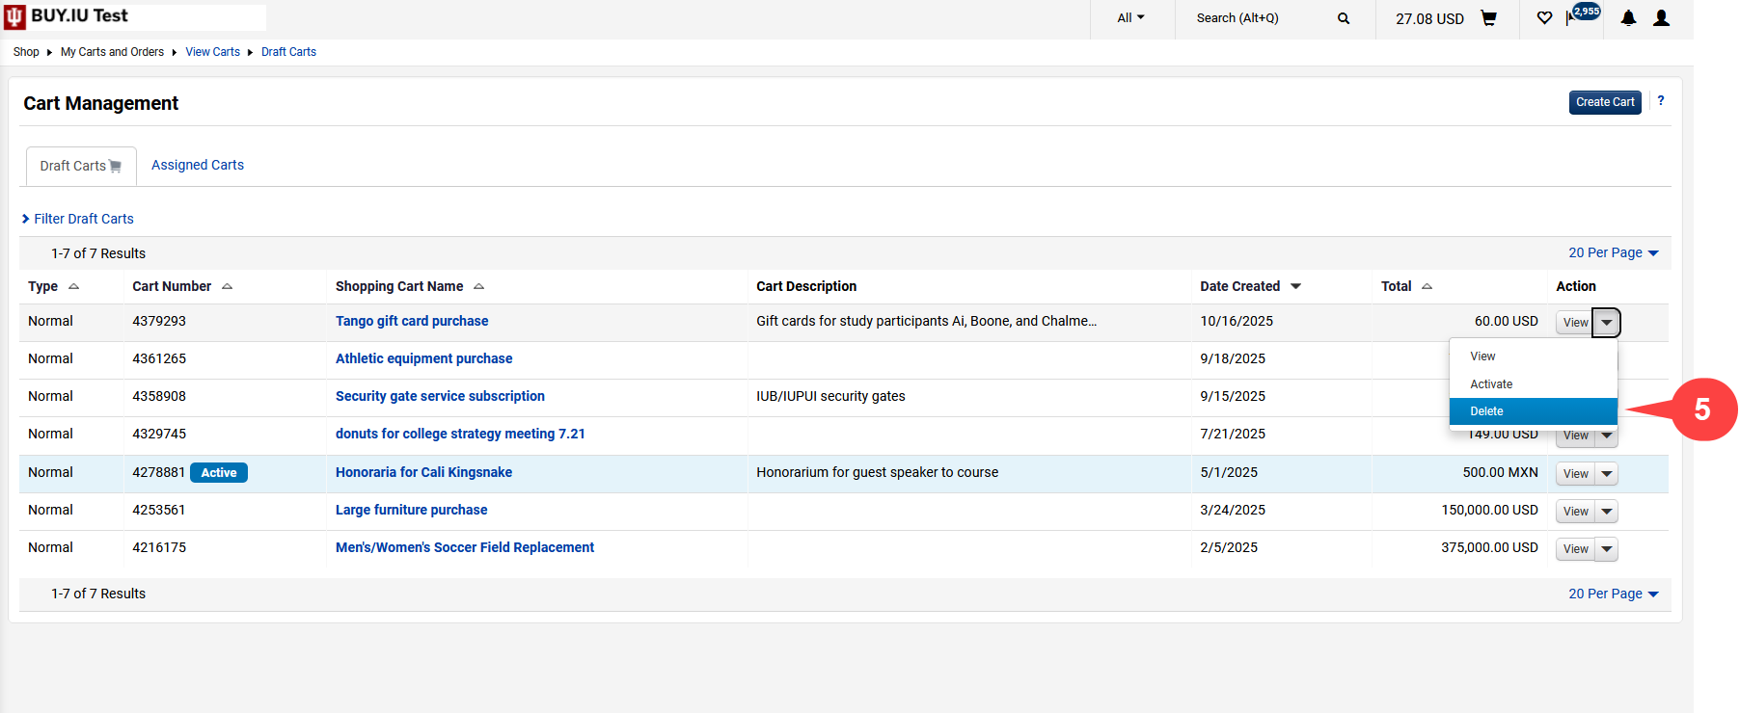The height and width of the screenshot is (713, 1740).
Task: Open Tango gift card purchase cart link
Action: click(x=412, y=321)
